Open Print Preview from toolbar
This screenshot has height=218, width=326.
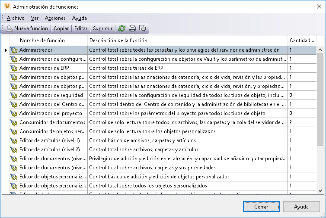pyautogui.click(x=142, y=28)
